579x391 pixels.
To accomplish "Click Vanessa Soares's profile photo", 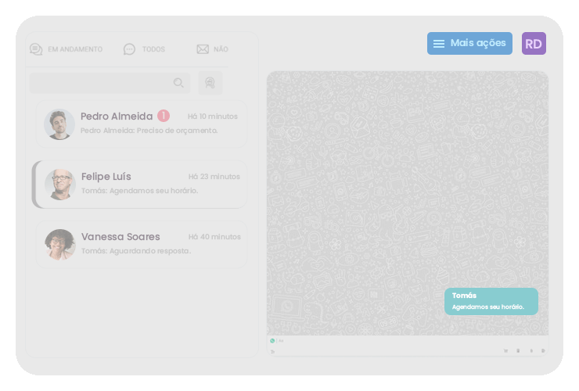I will [59, 244].
